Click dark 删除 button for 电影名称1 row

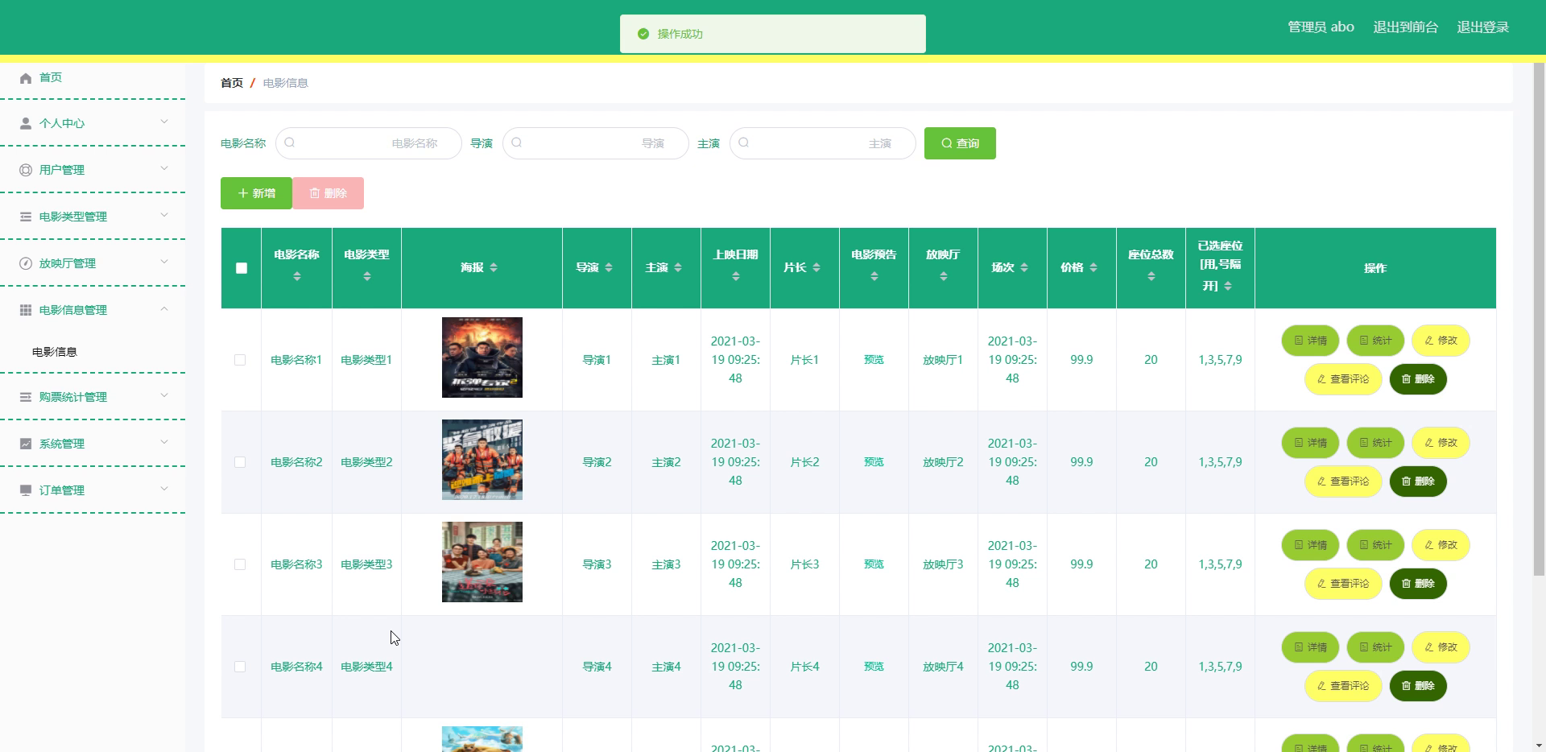click(1418, 379)
